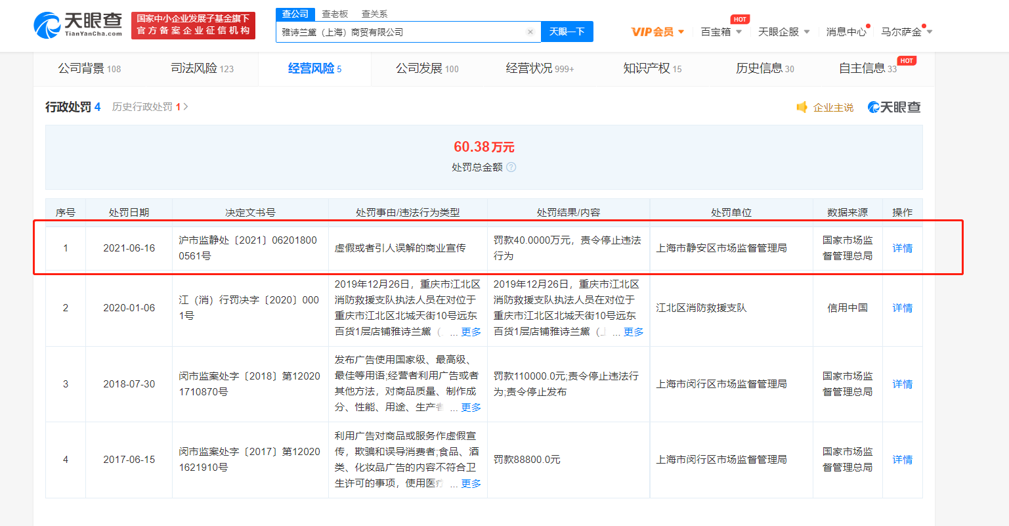The width and height of the screenshot is (1009, 526).
Task: View 详情 for the 2021-06-16 penalty record
Action: point(902,248)
